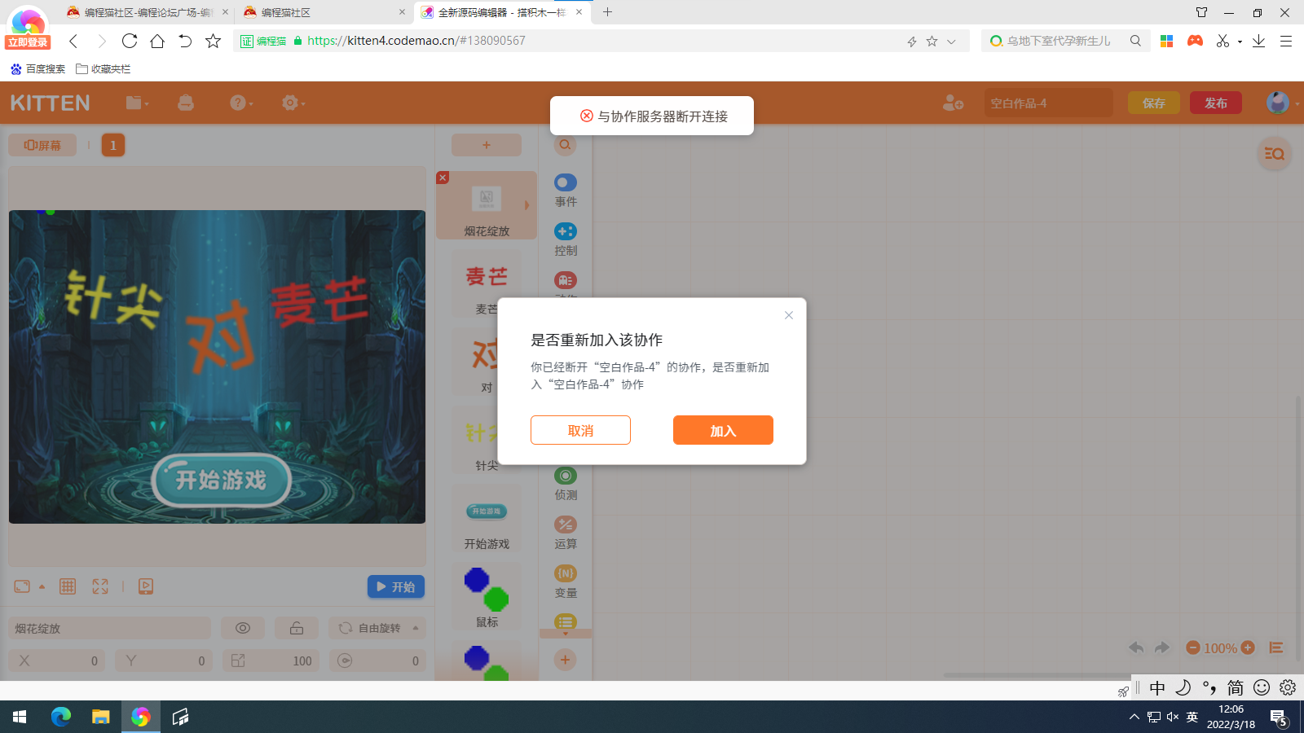
Task: Open the file folder menu in Kitten header
Action: 137,103
